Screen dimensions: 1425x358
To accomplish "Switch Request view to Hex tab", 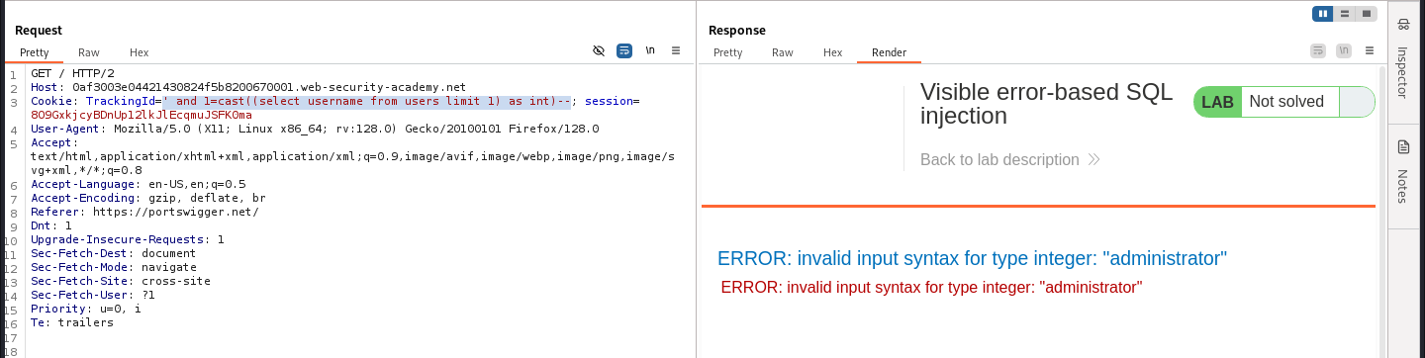I will tap(140, 52).
